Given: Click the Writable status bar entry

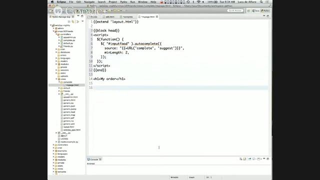Looking at the screenshot, I should 174,177.
